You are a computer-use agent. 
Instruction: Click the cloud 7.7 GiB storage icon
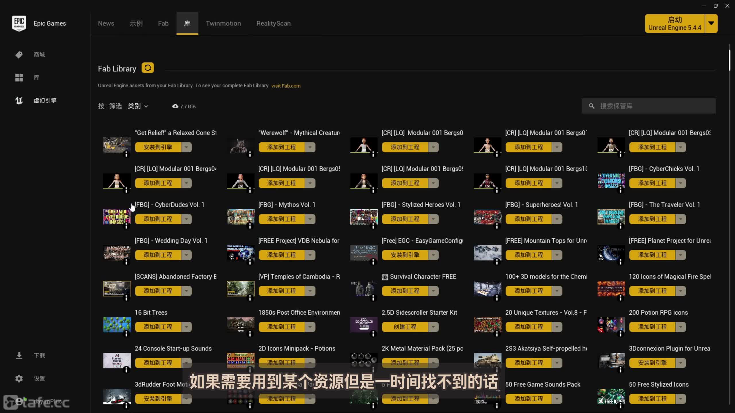point(175,106)
